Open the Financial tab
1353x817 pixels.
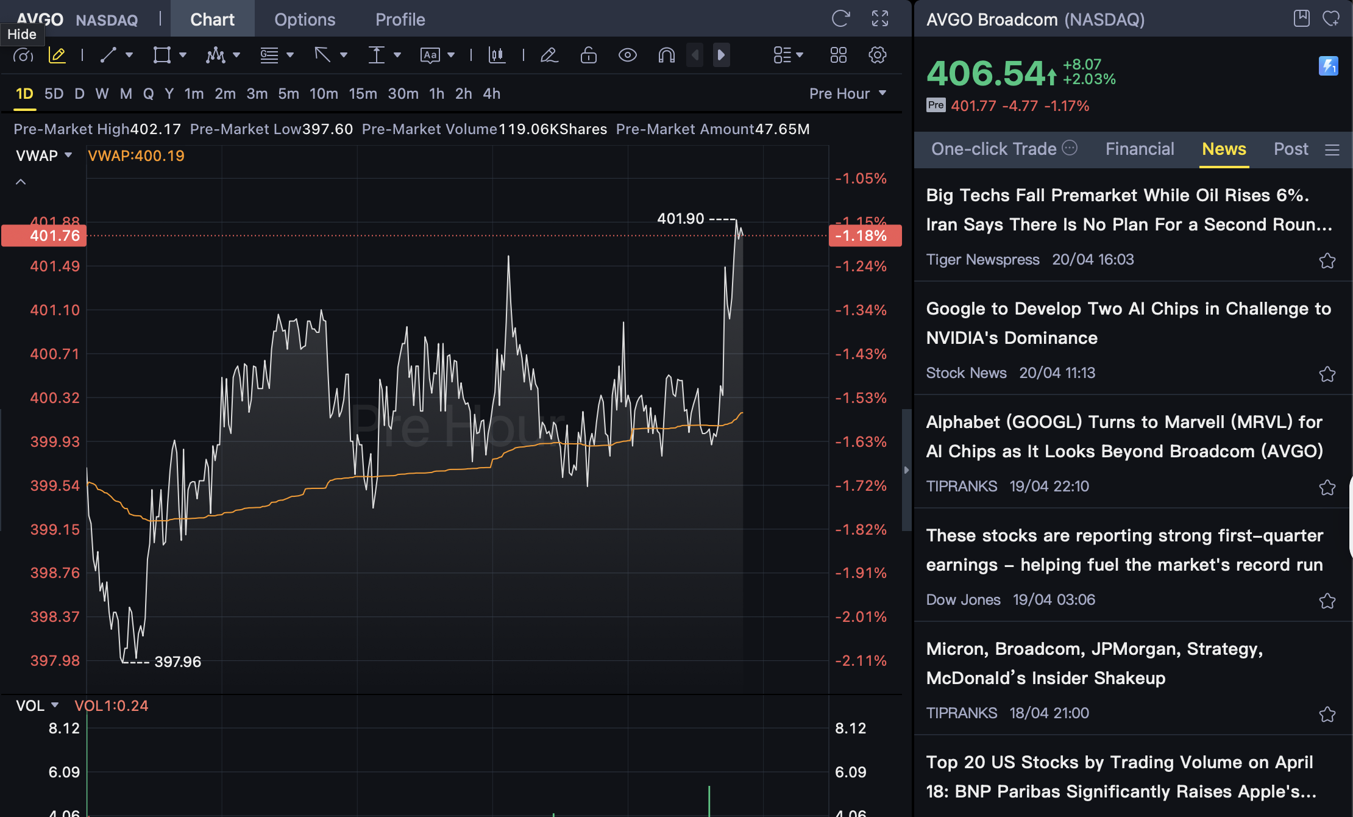(1140, 149)
